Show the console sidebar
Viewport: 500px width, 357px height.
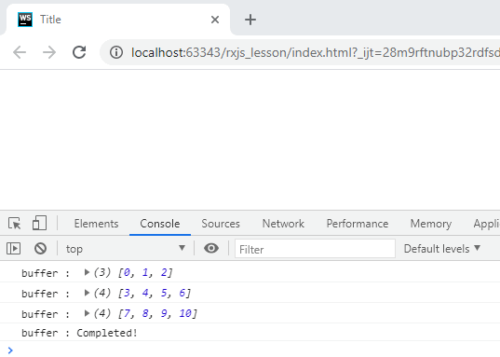[x=13, y=249]
